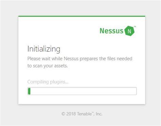
Task: Select the Initializing heading
Action: coord(44,49)
